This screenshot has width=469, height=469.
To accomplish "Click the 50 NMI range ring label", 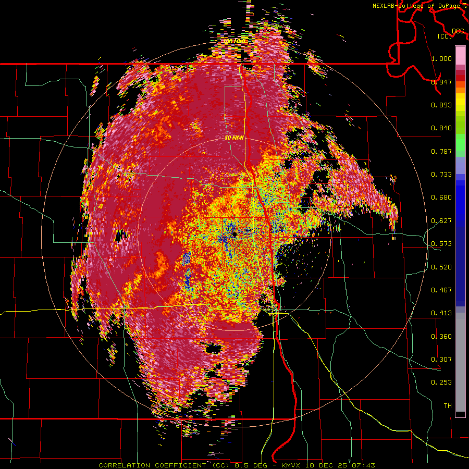I will (234, 138).
